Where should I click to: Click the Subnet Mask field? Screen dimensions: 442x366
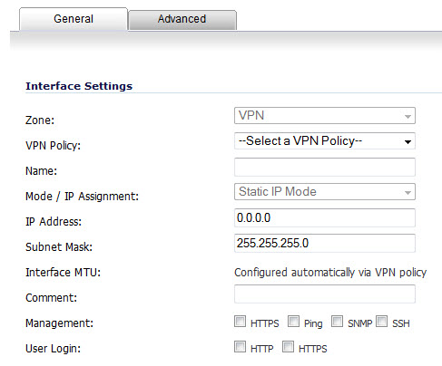pyautogui.click(x=325, y=243)
